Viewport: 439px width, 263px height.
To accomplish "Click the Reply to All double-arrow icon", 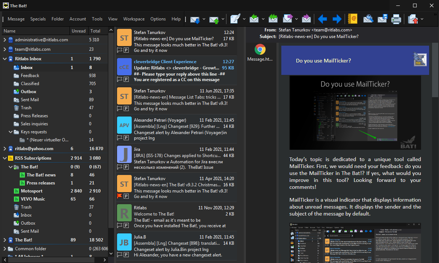I will (x=273, y=19).
